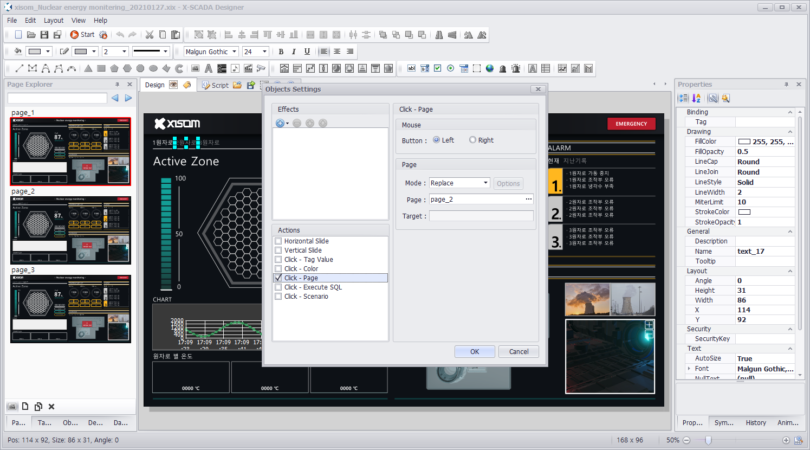Select the Right mouse button option
This screenshot has width=810, height=450.
point(472,140)
